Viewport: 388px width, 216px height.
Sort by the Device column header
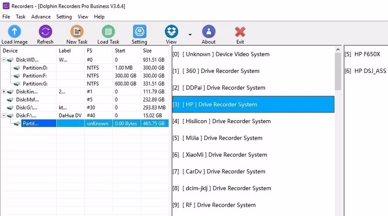(x=28, y=51)
